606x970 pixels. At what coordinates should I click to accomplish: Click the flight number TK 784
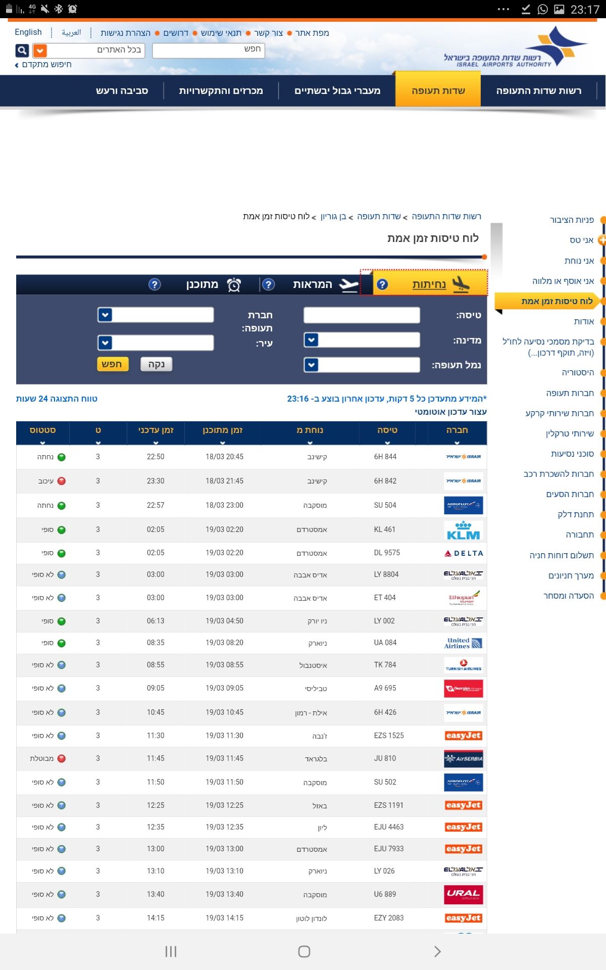(385, 665)
